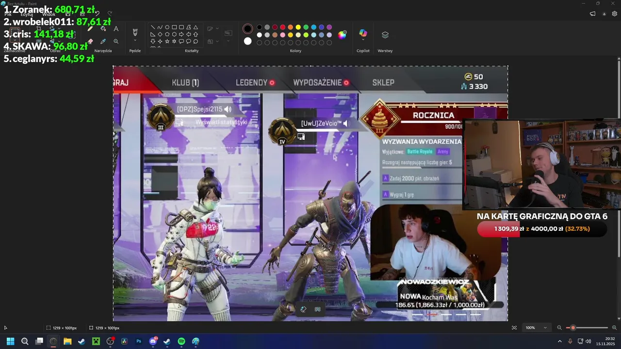Select the Magnifier tool
Screen dimensions: 621x349
(116, 42)
